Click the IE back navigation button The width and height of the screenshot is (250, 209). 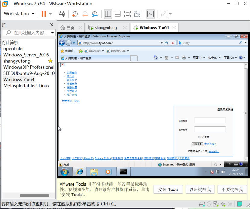[62, 43]
